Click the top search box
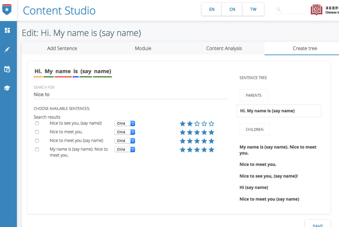339x227 pixels. [288, 10]
